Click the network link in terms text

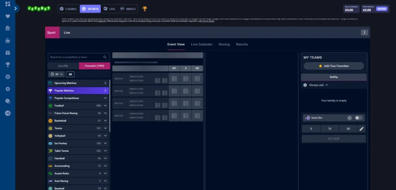point(102,21)
